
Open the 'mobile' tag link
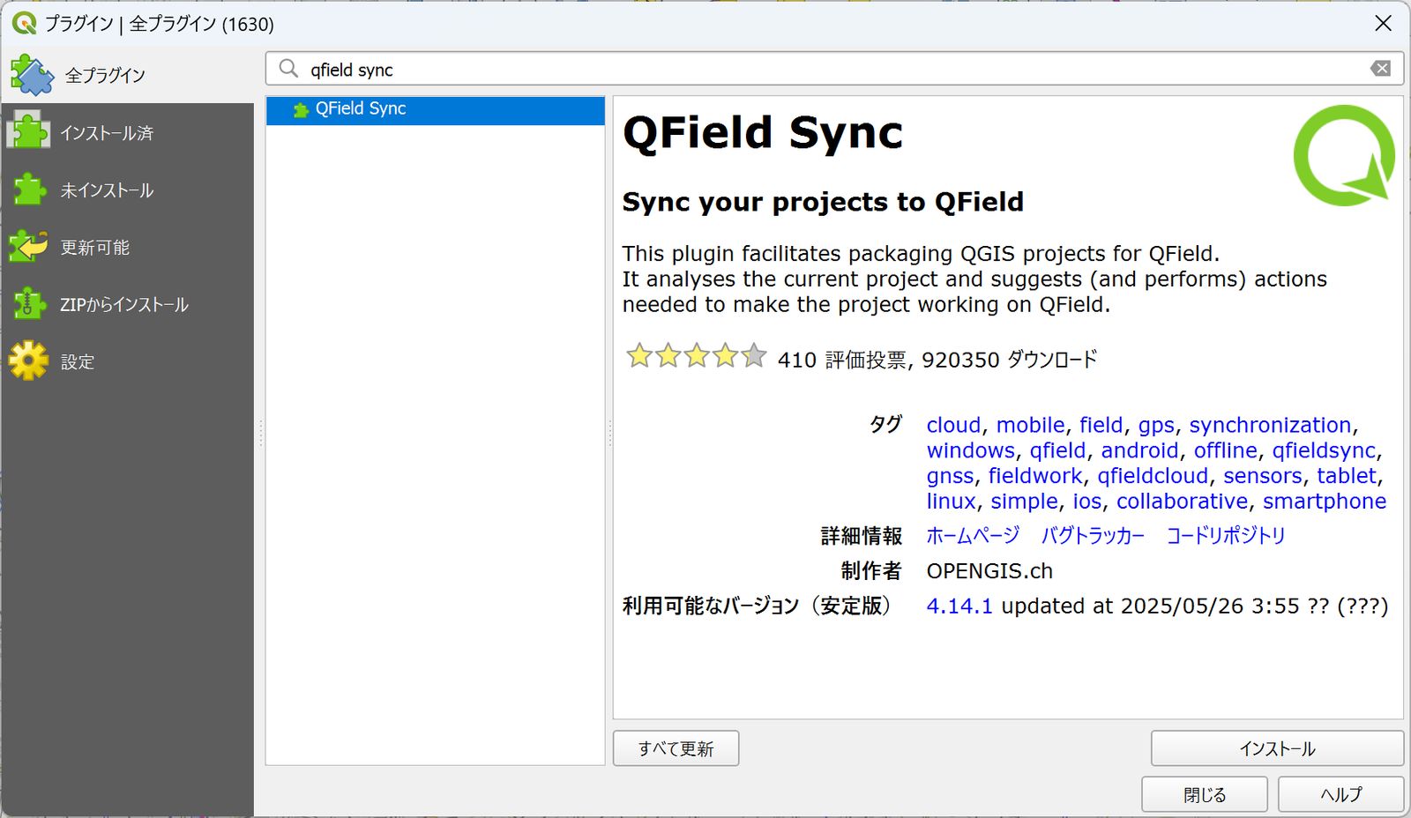tap(1030, 425)
